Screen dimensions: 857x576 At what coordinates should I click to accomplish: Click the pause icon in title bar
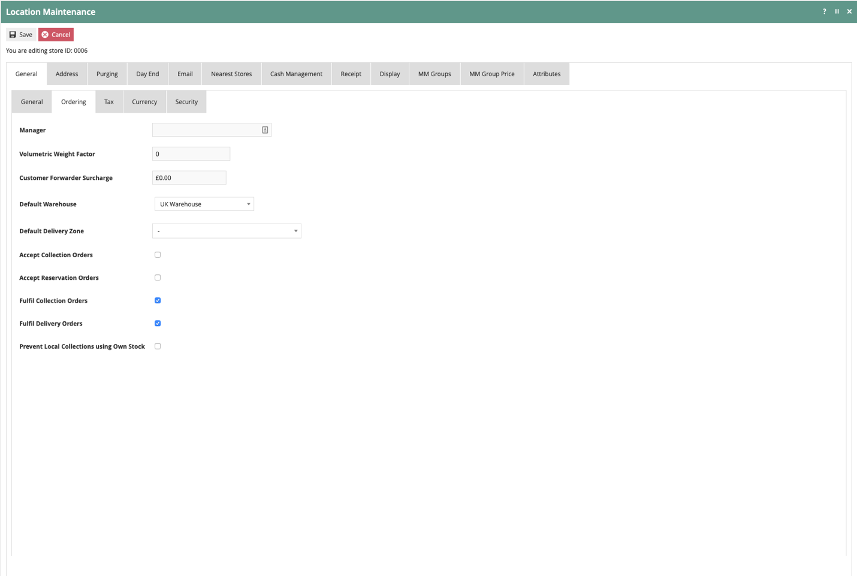(x=837, y=11)
